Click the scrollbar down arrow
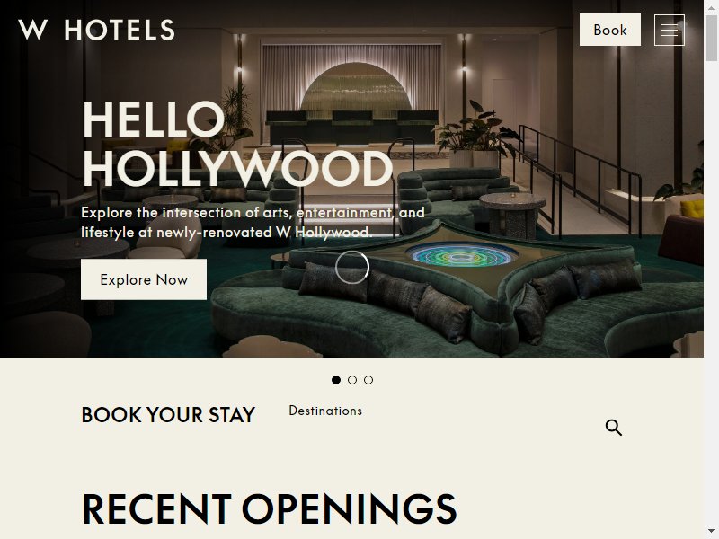The image size is (719, 539). coord(711,532)
